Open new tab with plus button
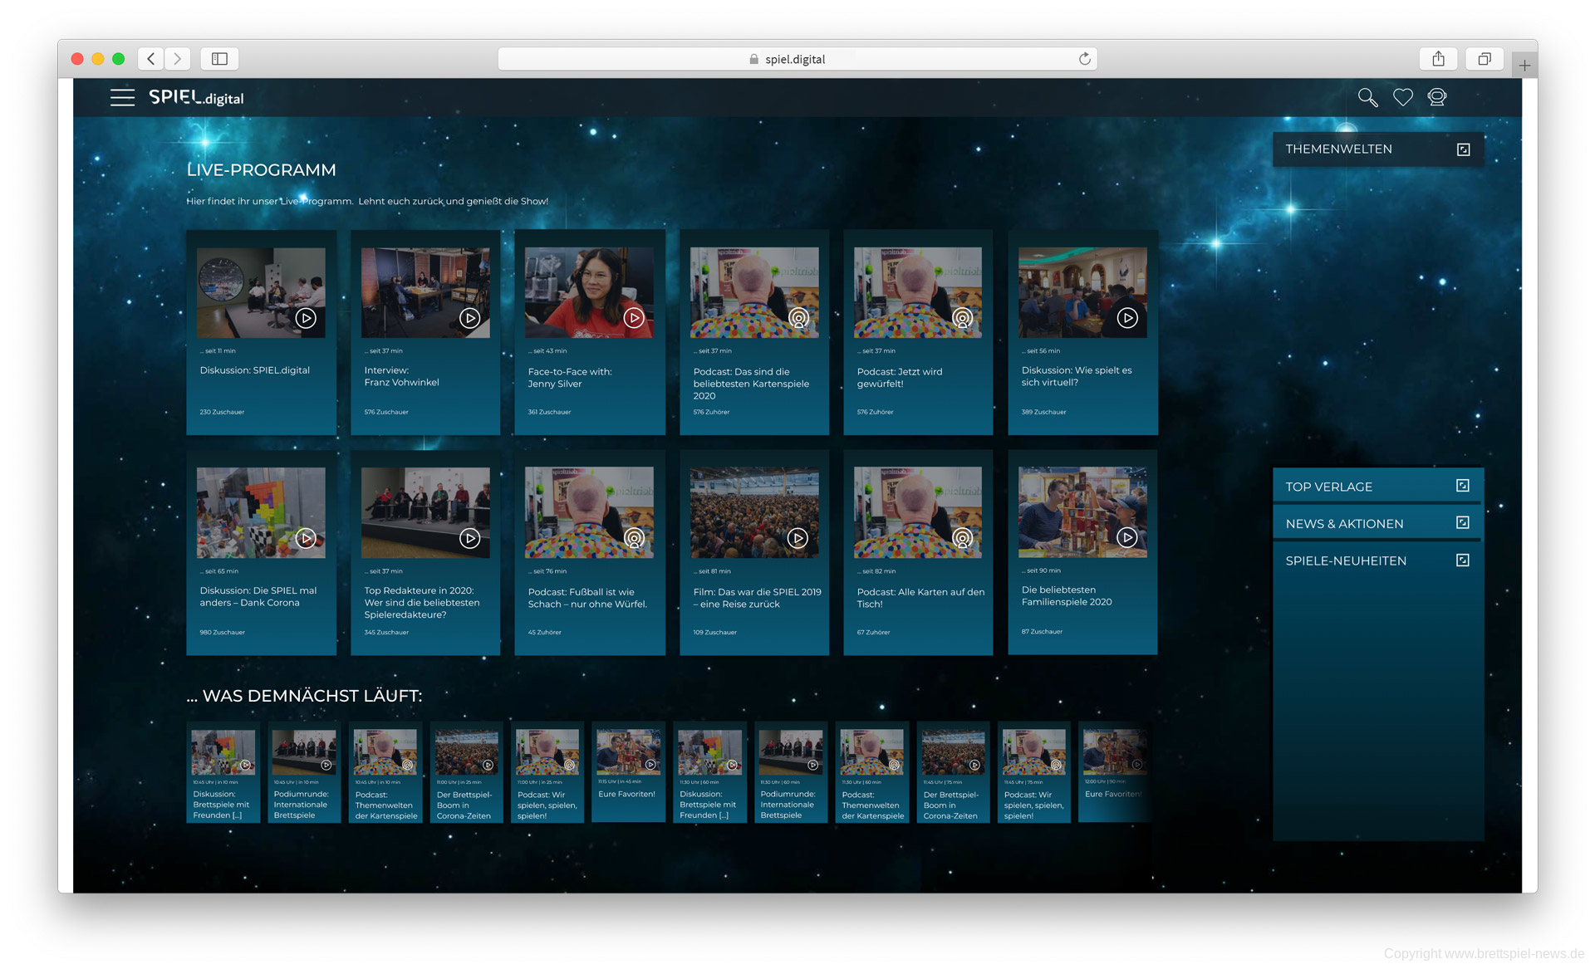 (1524, 65)
